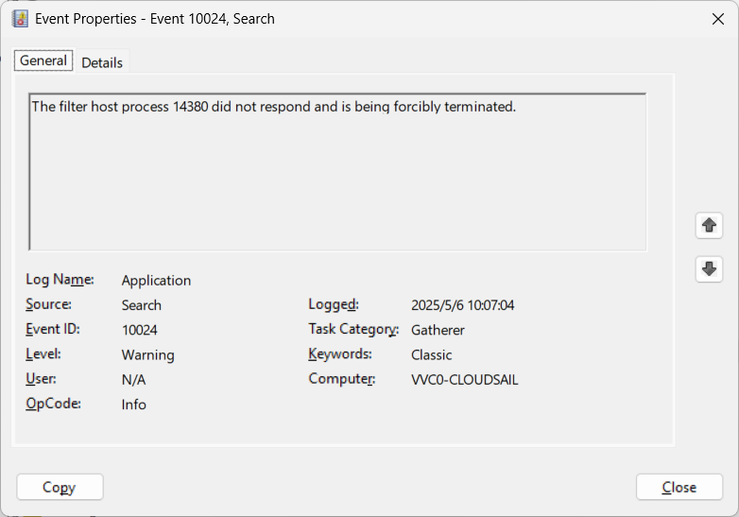Click the Level value Warning
Viewport: 739px width, 517px height.
pyautogui.click(x=148, y=354)
